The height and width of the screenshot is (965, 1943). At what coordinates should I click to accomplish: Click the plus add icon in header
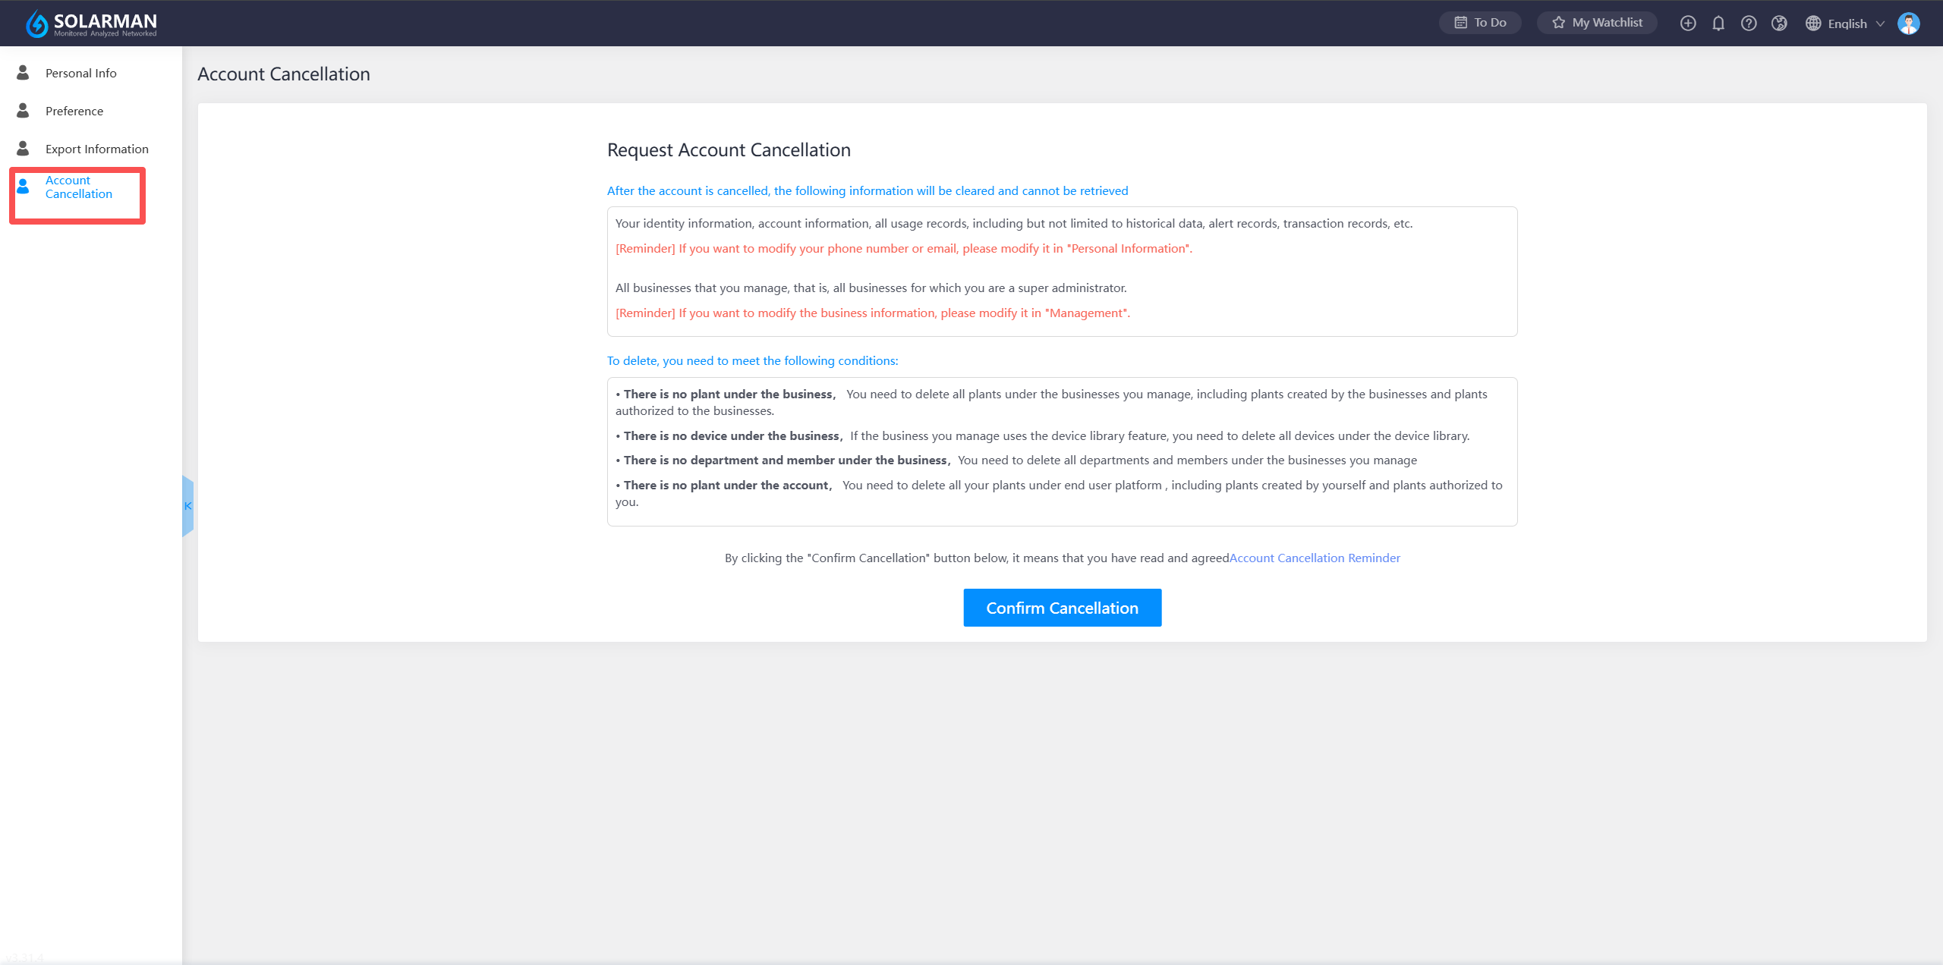(1688, 24)
